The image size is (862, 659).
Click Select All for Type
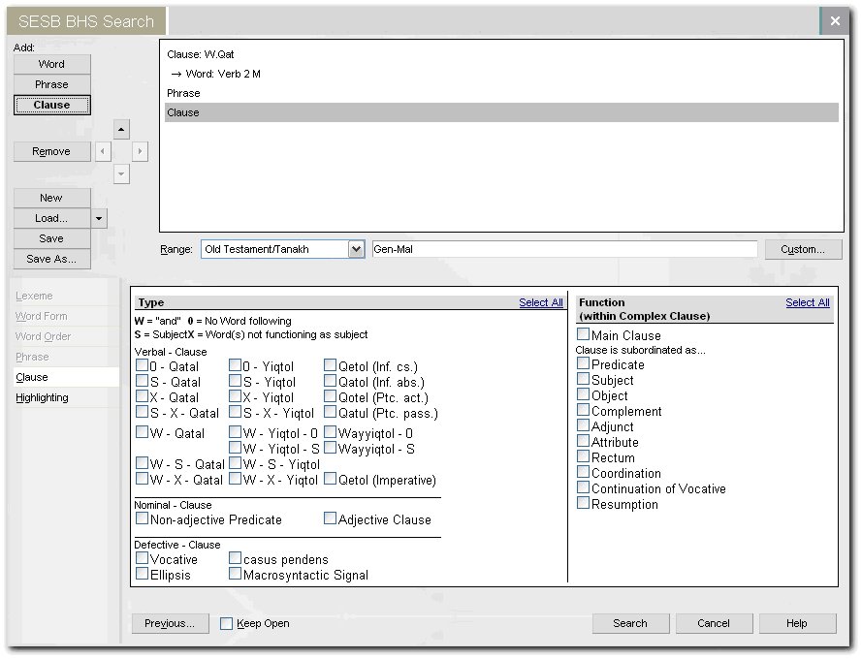[541, 302]
